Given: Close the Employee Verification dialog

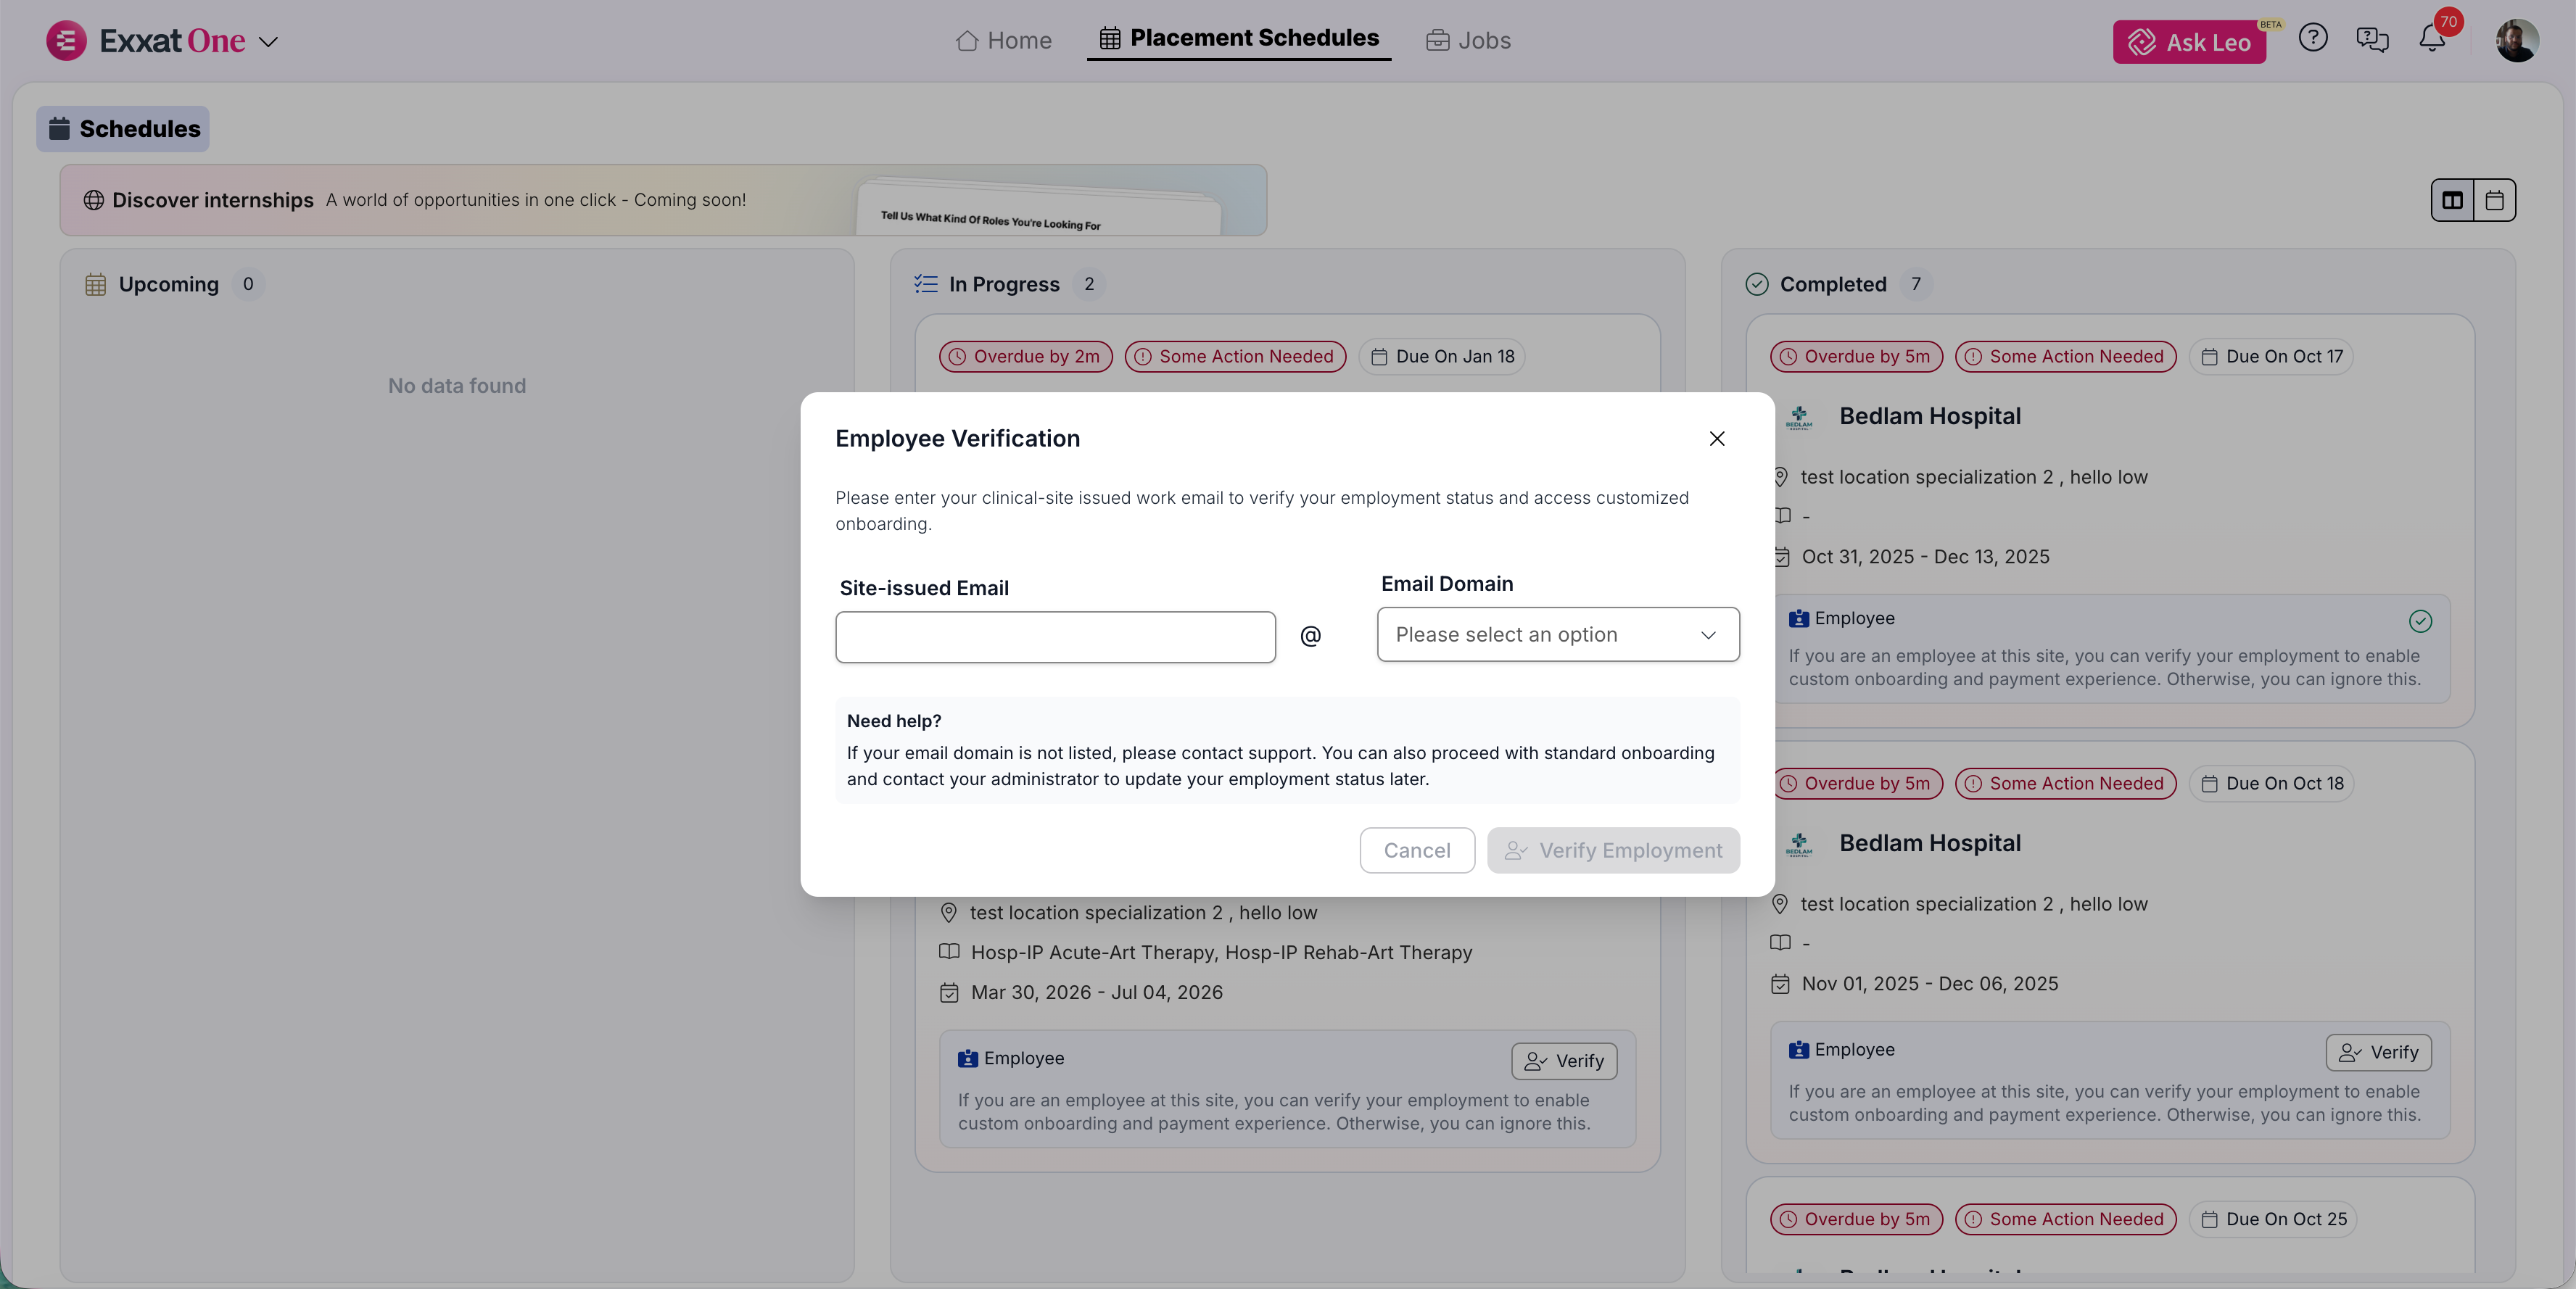Looking at the screenshot, I should [x=1716, y=439].
